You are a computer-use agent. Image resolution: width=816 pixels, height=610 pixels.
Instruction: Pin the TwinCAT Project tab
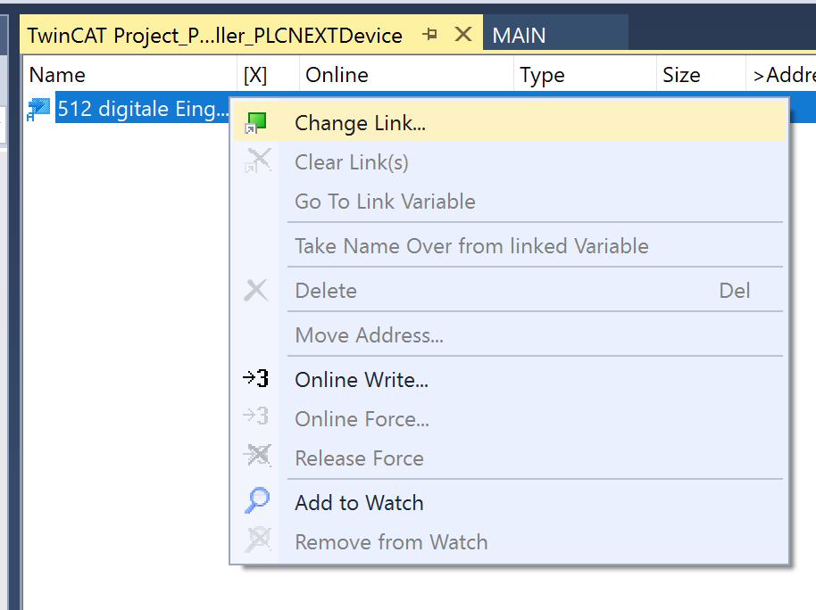pos(429,35)
